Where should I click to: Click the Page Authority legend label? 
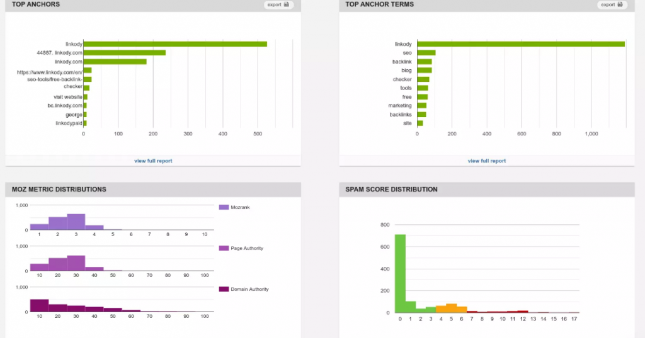point(247,248)
